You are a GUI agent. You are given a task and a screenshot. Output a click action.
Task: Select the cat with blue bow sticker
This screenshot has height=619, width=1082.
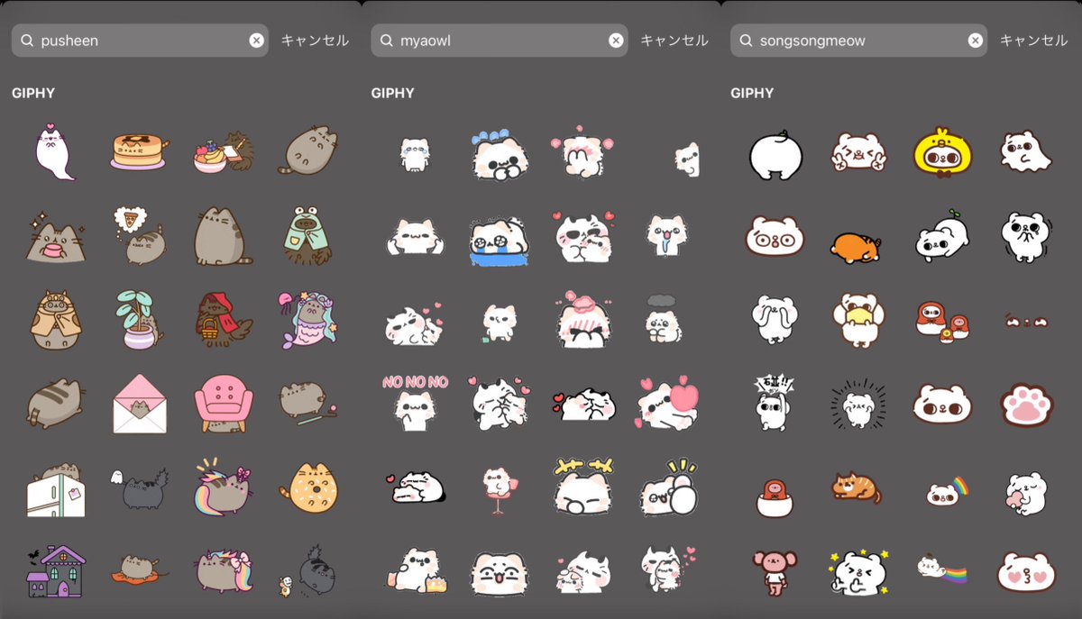point(498,154)
